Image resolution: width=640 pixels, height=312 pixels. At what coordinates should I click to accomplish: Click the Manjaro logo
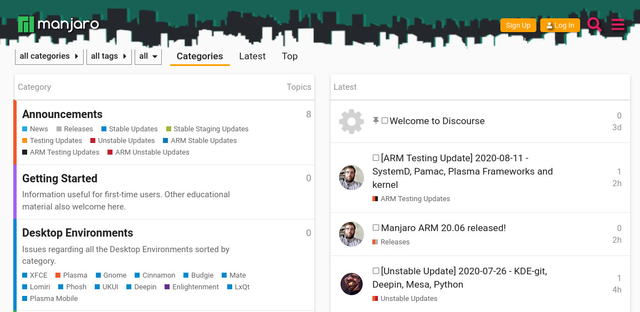[58, 24]
